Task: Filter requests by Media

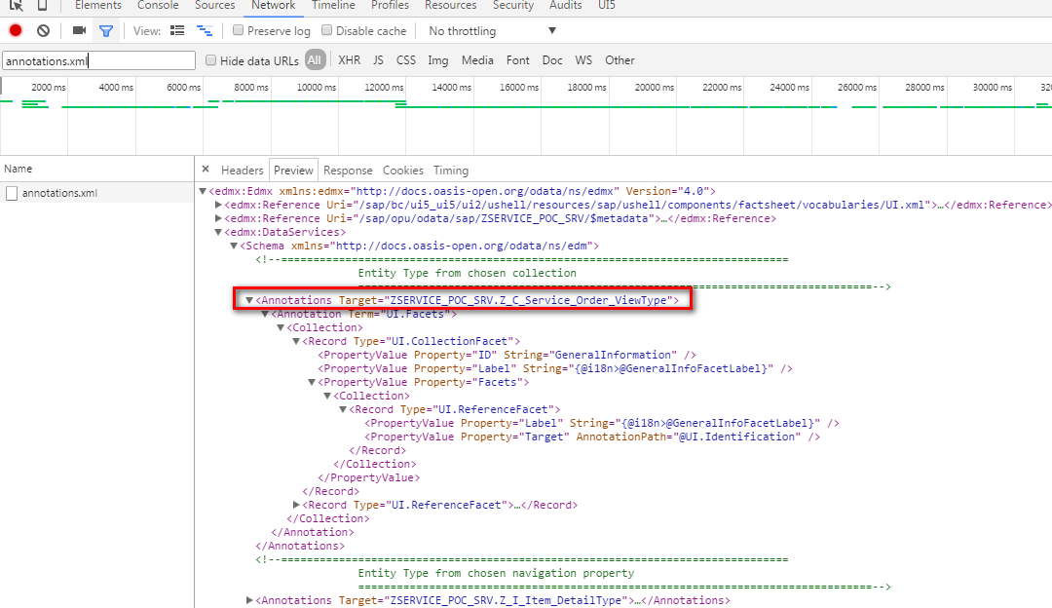Action: (477, 60)
